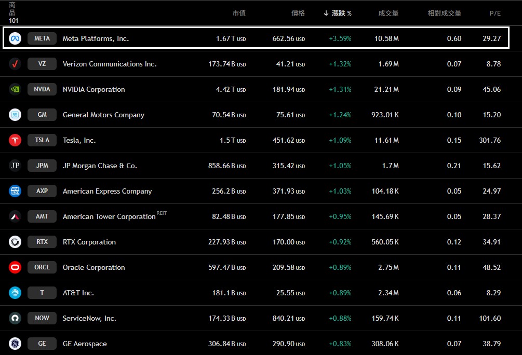This screenshot has width=522, height=355.
Task: Click the Verizon red checkmark logo
Action: click(15, 64)
